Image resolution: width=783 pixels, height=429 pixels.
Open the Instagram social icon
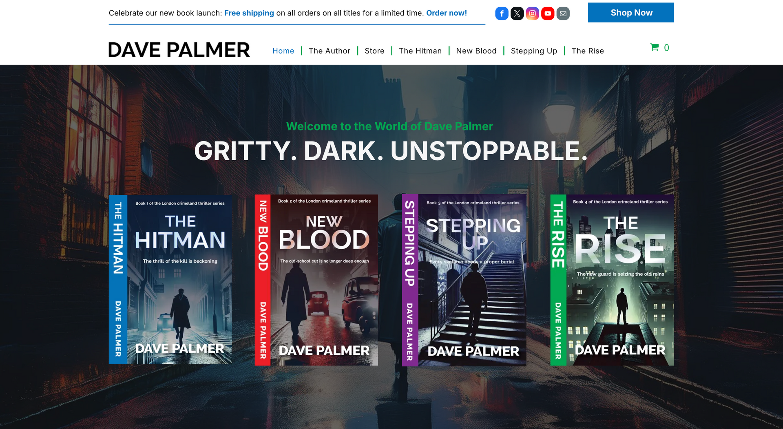(x=532, y=13)
